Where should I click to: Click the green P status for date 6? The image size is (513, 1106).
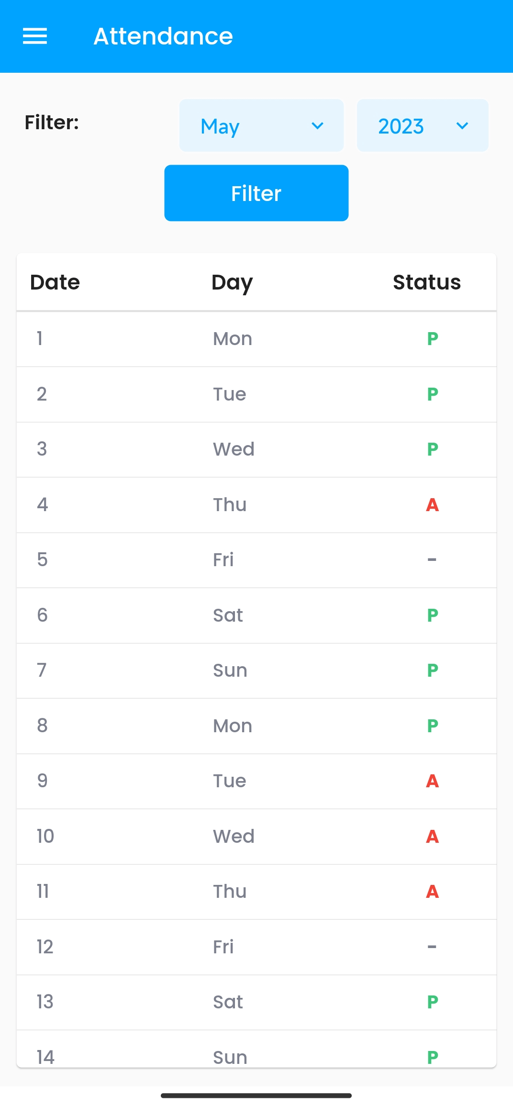433,615
